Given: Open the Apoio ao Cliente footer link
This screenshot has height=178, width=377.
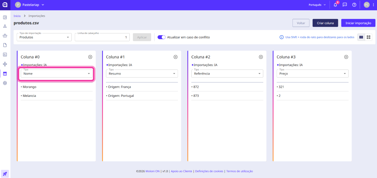Looking at the screenshot, I should [181, 171].
